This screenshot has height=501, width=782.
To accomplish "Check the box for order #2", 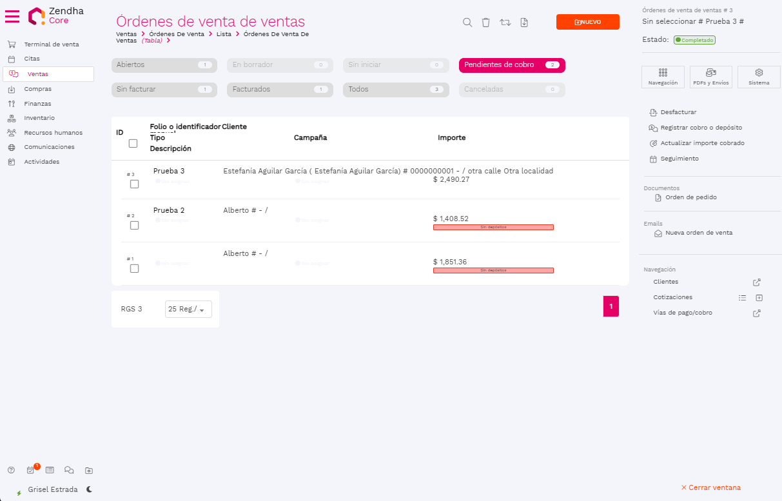I will (134, 225).
